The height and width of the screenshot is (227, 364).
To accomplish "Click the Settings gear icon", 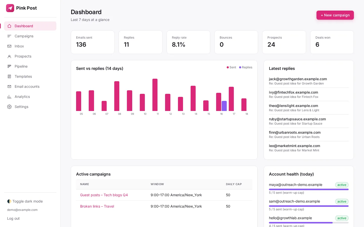I will pyautogui.click(x=9, y=107).
